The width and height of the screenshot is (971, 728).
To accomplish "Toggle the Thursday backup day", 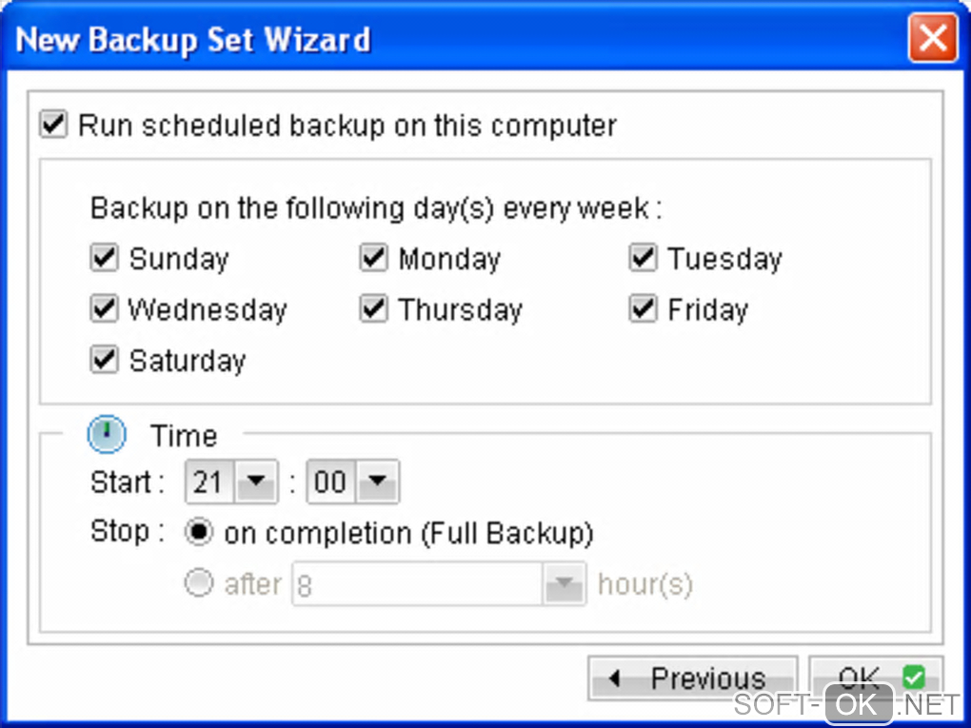I will click(373, 309).
